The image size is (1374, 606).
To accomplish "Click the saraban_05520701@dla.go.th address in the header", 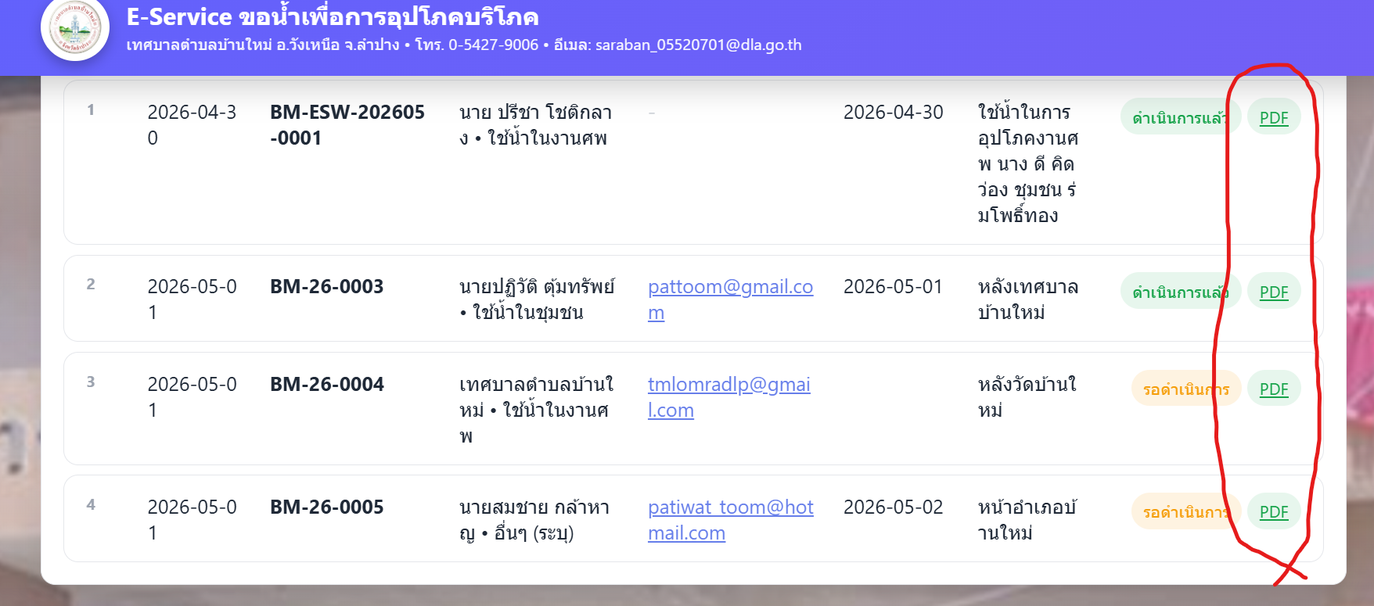I will pos(698,45).
